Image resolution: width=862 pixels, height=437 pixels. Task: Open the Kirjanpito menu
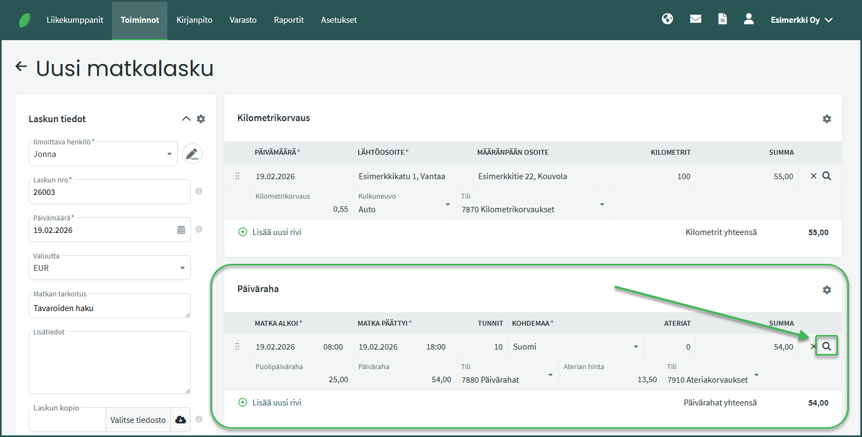coord(194,20)
